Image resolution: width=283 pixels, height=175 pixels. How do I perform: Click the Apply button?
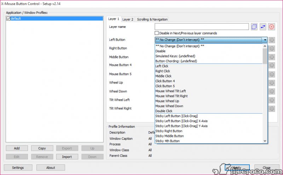pyautogui.click(x=237, y=168)
